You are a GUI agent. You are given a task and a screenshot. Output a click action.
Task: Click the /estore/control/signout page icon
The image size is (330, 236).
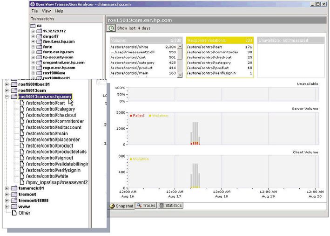(x=22, y=158)
